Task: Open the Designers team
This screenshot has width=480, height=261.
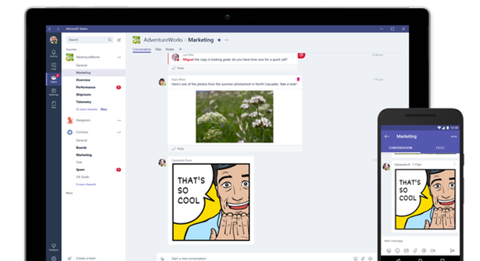Action: point(83,120)
